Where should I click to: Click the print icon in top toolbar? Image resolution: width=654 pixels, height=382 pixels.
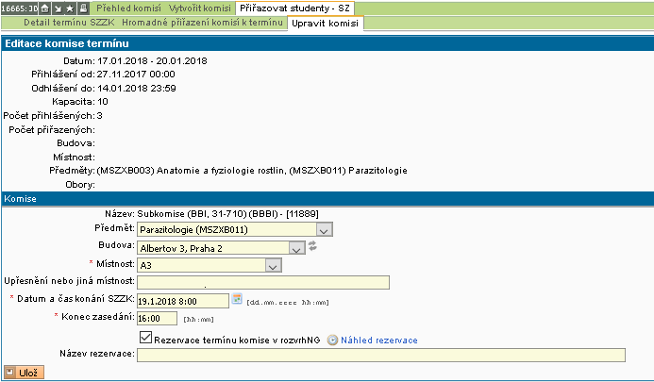tap(84, 8)
